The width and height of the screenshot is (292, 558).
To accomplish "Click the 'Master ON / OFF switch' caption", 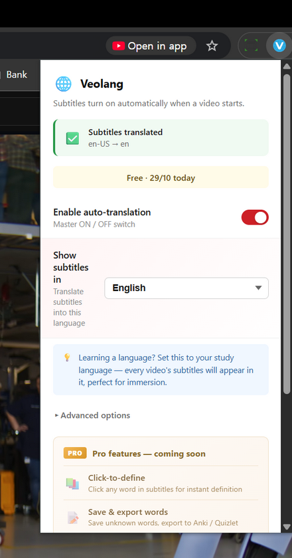I will [x=94, y=225].
